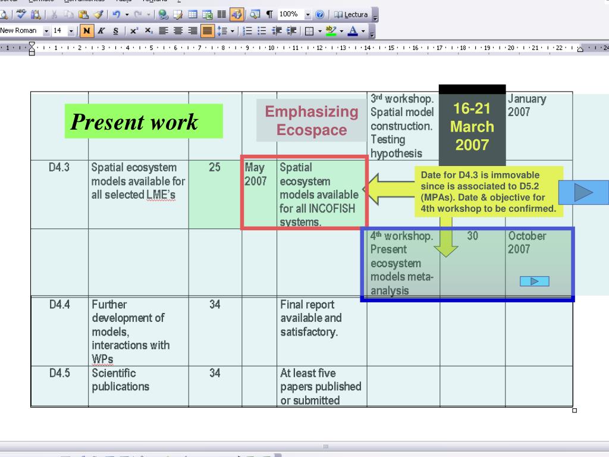
Task: Open the Research reference tool icon
Action: [36, 15]
